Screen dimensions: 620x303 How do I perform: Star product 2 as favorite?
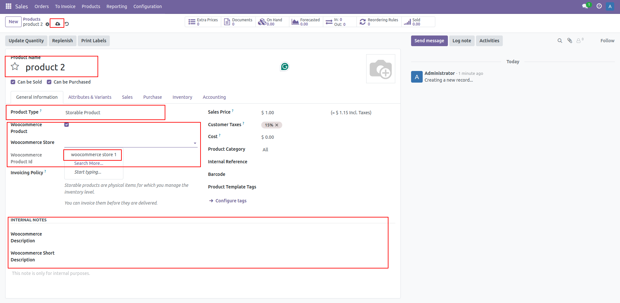[15, 66]
